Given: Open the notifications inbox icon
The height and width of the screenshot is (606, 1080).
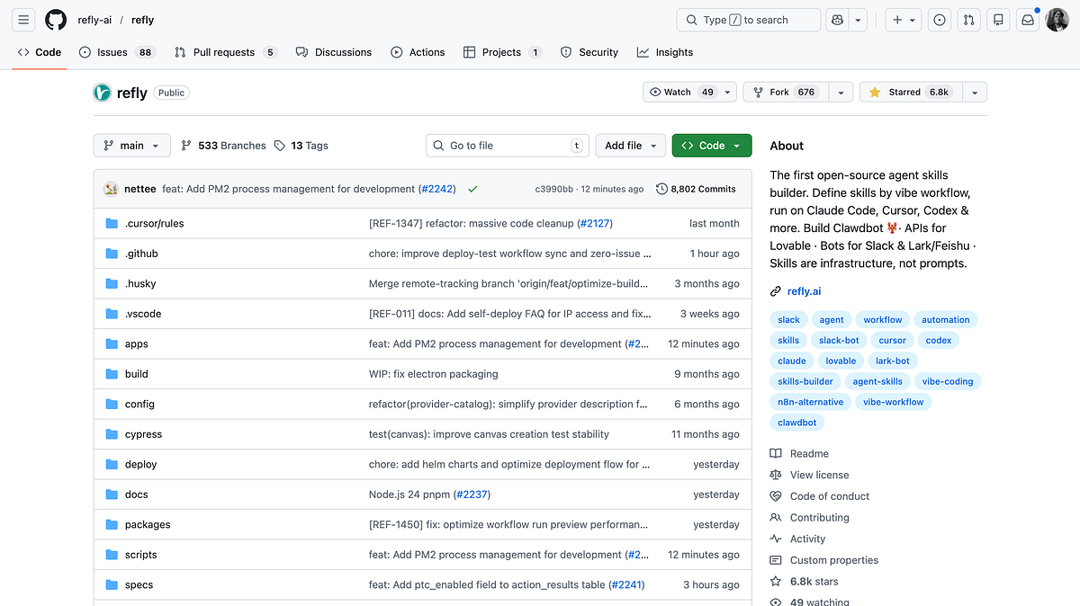Looking at the screenshot, I should point(1027,20).
